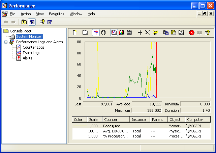The width and height of the screenshot is (216, 153).
Task: Click the Instance column header
Action: coord(140,120)
